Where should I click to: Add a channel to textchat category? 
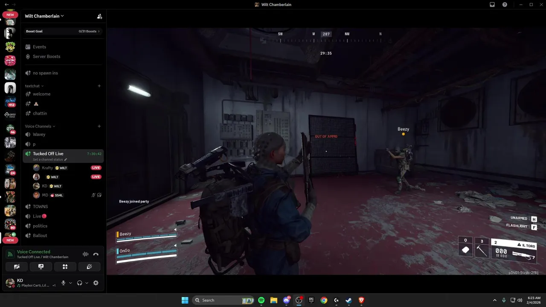click(x=99, y=86)
